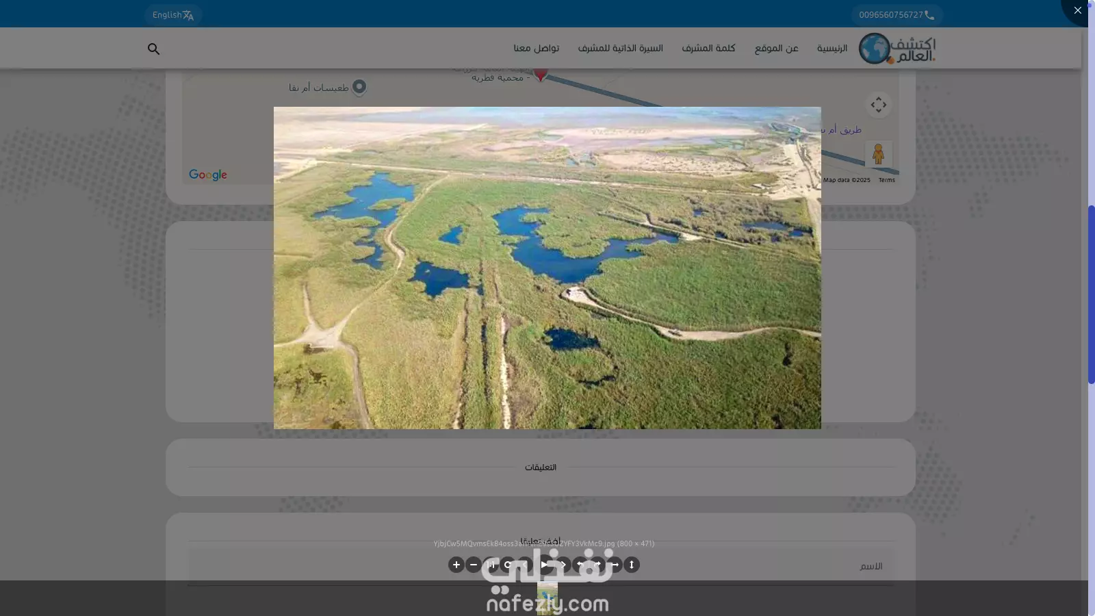
Task: Click the التعليقات comments heading
Action: pos(541,467)
